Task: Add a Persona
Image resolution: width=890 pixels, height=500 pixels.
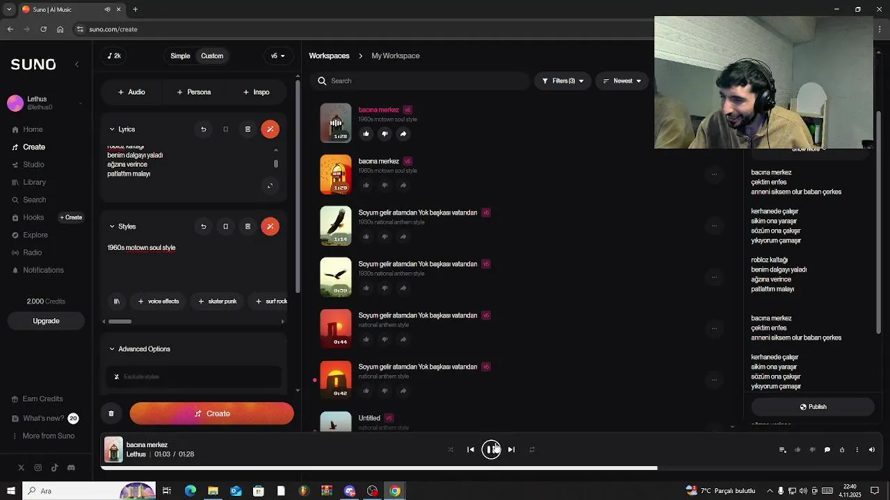Action: click(x=194, y=92)
